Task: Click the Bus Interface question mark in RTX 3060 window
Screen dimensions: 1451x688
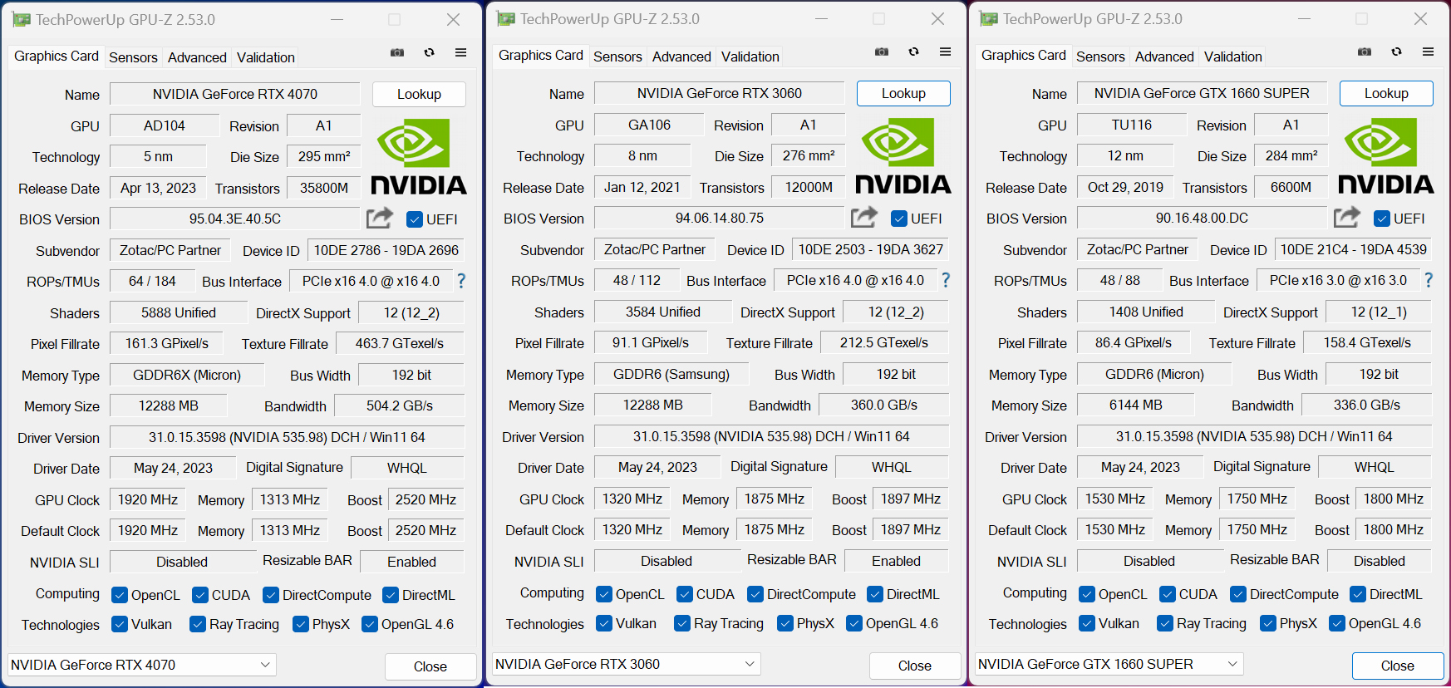Action: coord(946,280)
